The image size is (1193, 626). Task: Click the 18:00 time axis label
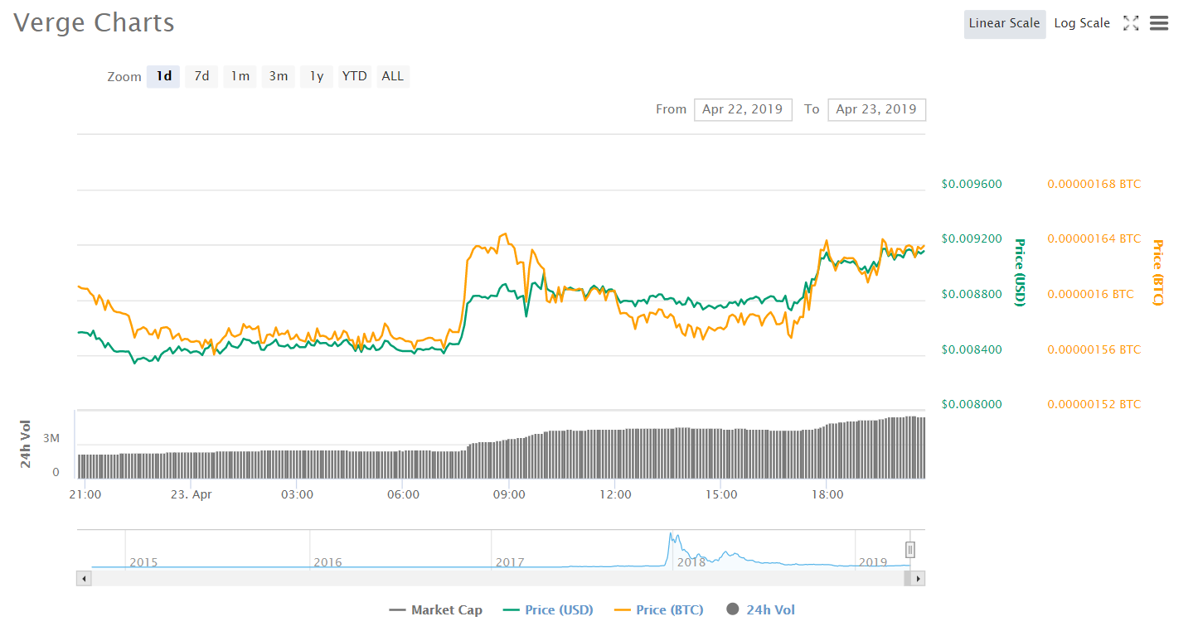827,494
